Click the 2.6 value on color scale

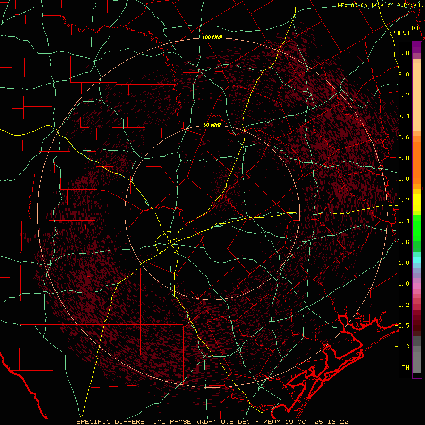coord(404,242)
